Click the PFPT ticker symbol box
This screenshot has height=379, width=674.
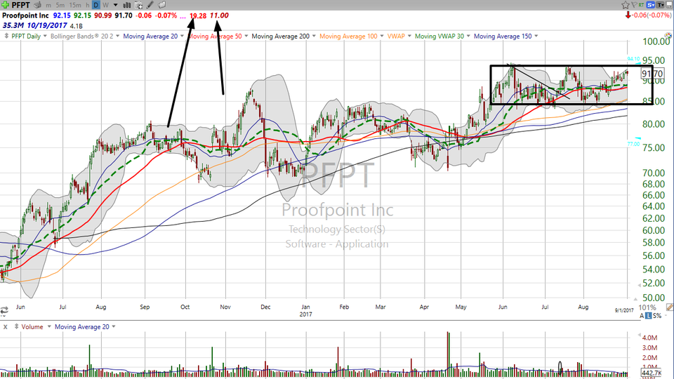point(20,5)
